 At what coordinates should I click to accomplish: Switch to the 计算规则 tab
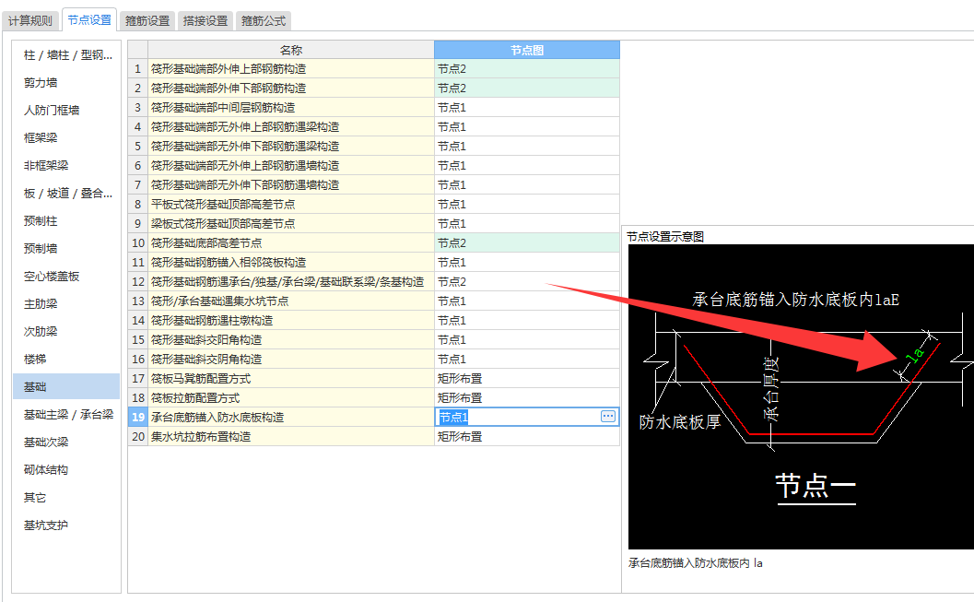pyautogui.click(x=30, y=20)
